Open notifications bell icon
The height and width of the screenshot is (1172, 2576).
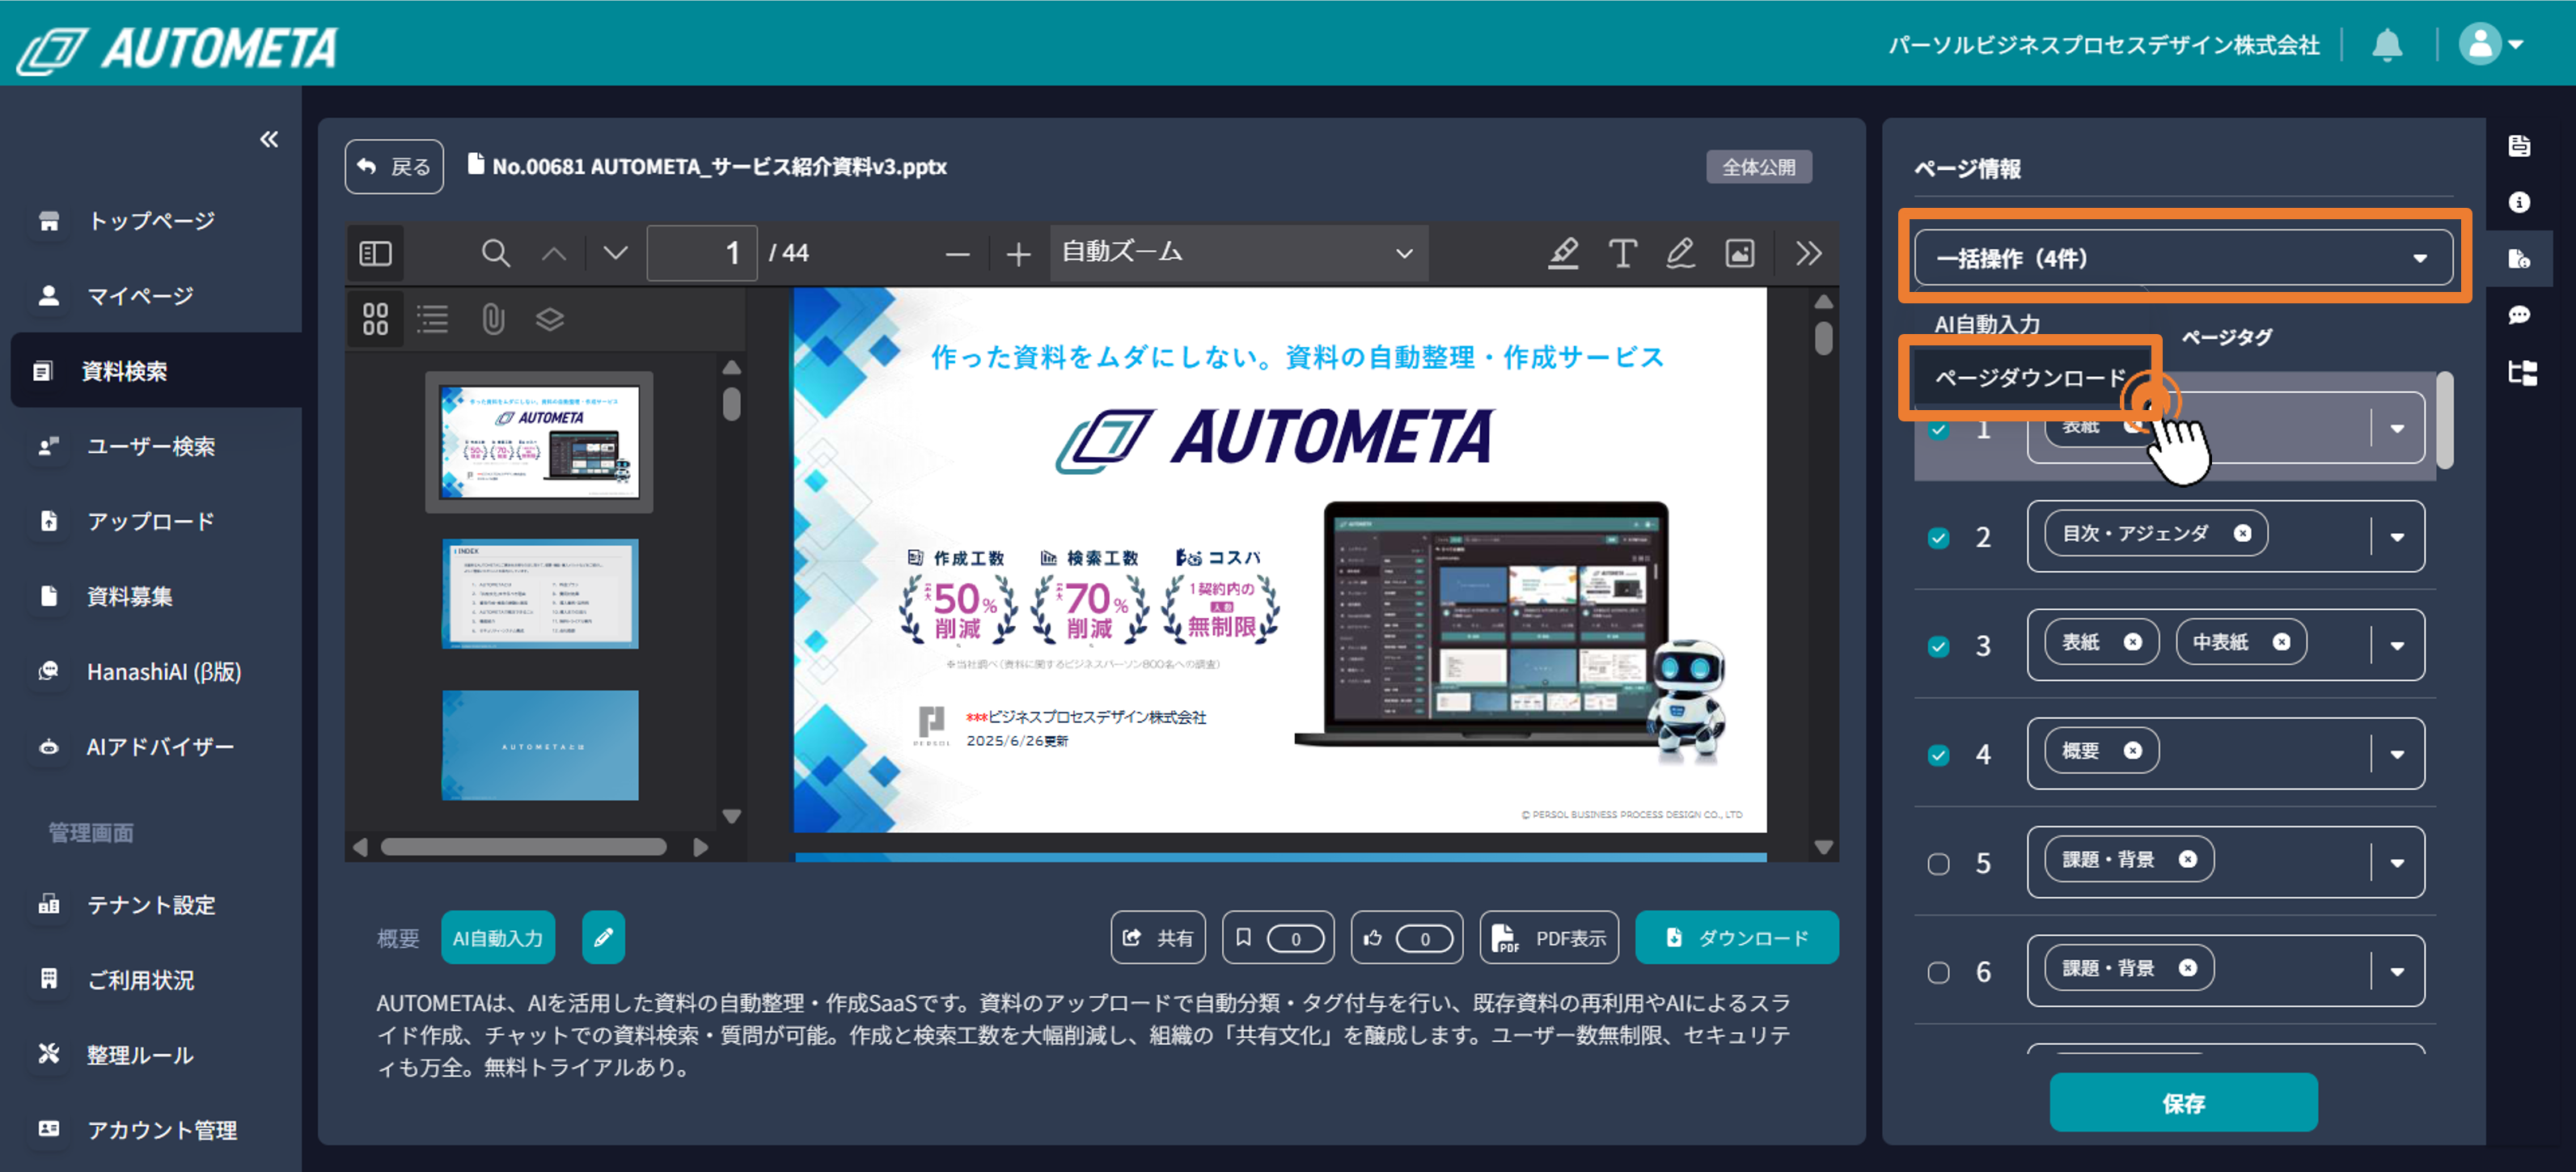tap(2387, 45)
